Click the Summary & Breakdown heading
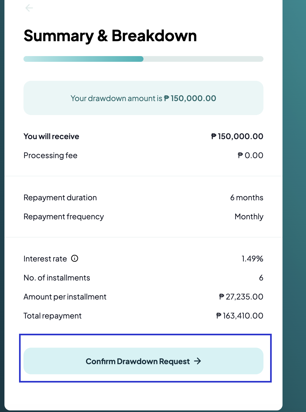306x412 pixels. click(x=110, y=36)
